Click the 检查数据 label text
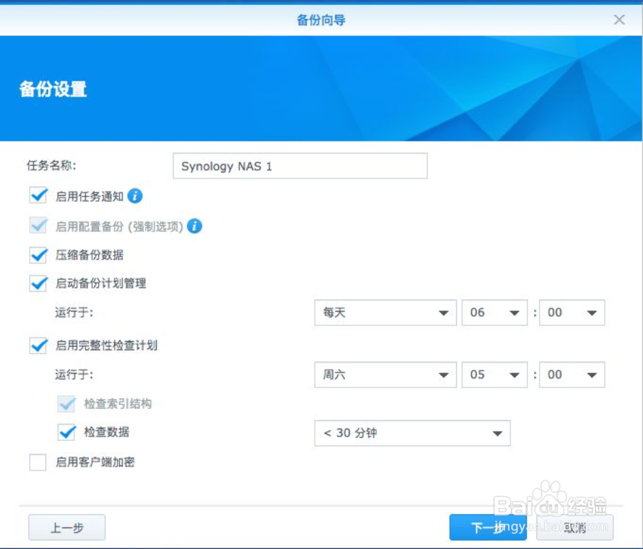This screenshot has width=643, height=549. pos(107,432)
